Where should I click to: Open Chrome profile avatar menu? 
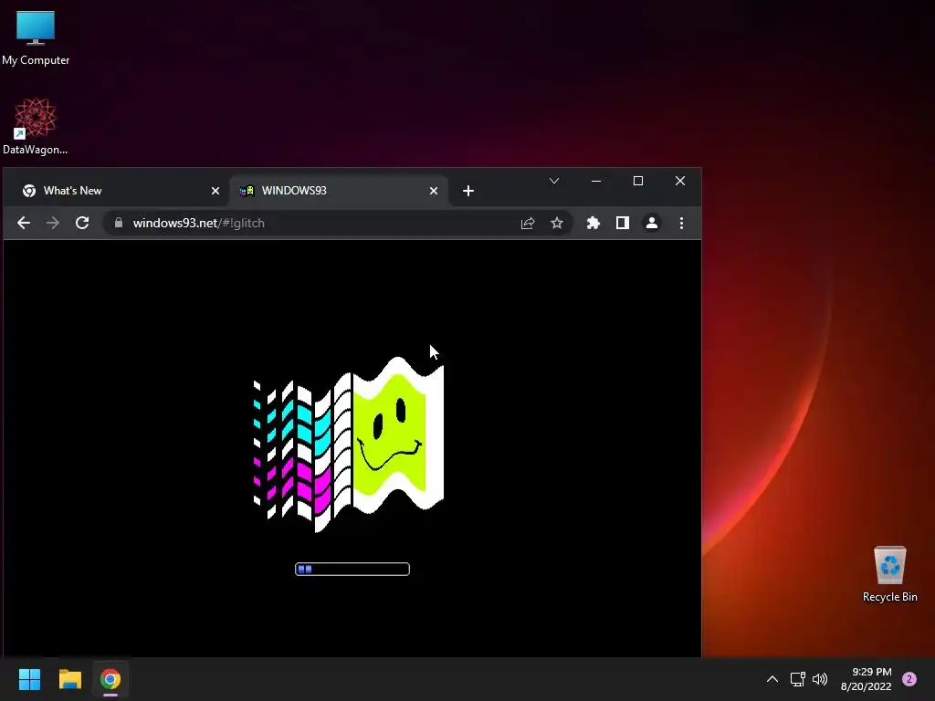[651, 223]
